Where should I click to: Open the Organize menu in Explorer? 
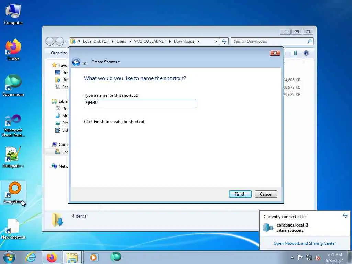[59, 53]
